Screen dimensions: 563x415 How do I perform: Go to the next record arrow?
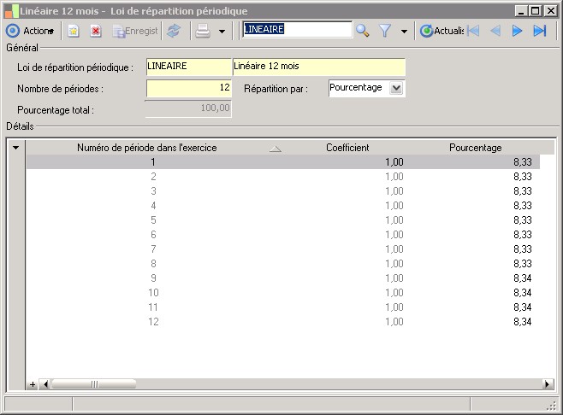(517, 31)
